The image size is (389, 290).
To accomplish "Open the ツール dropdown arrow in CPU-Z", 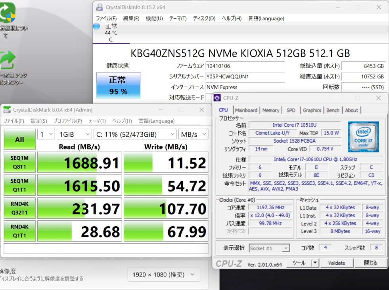I will (315, 263).
